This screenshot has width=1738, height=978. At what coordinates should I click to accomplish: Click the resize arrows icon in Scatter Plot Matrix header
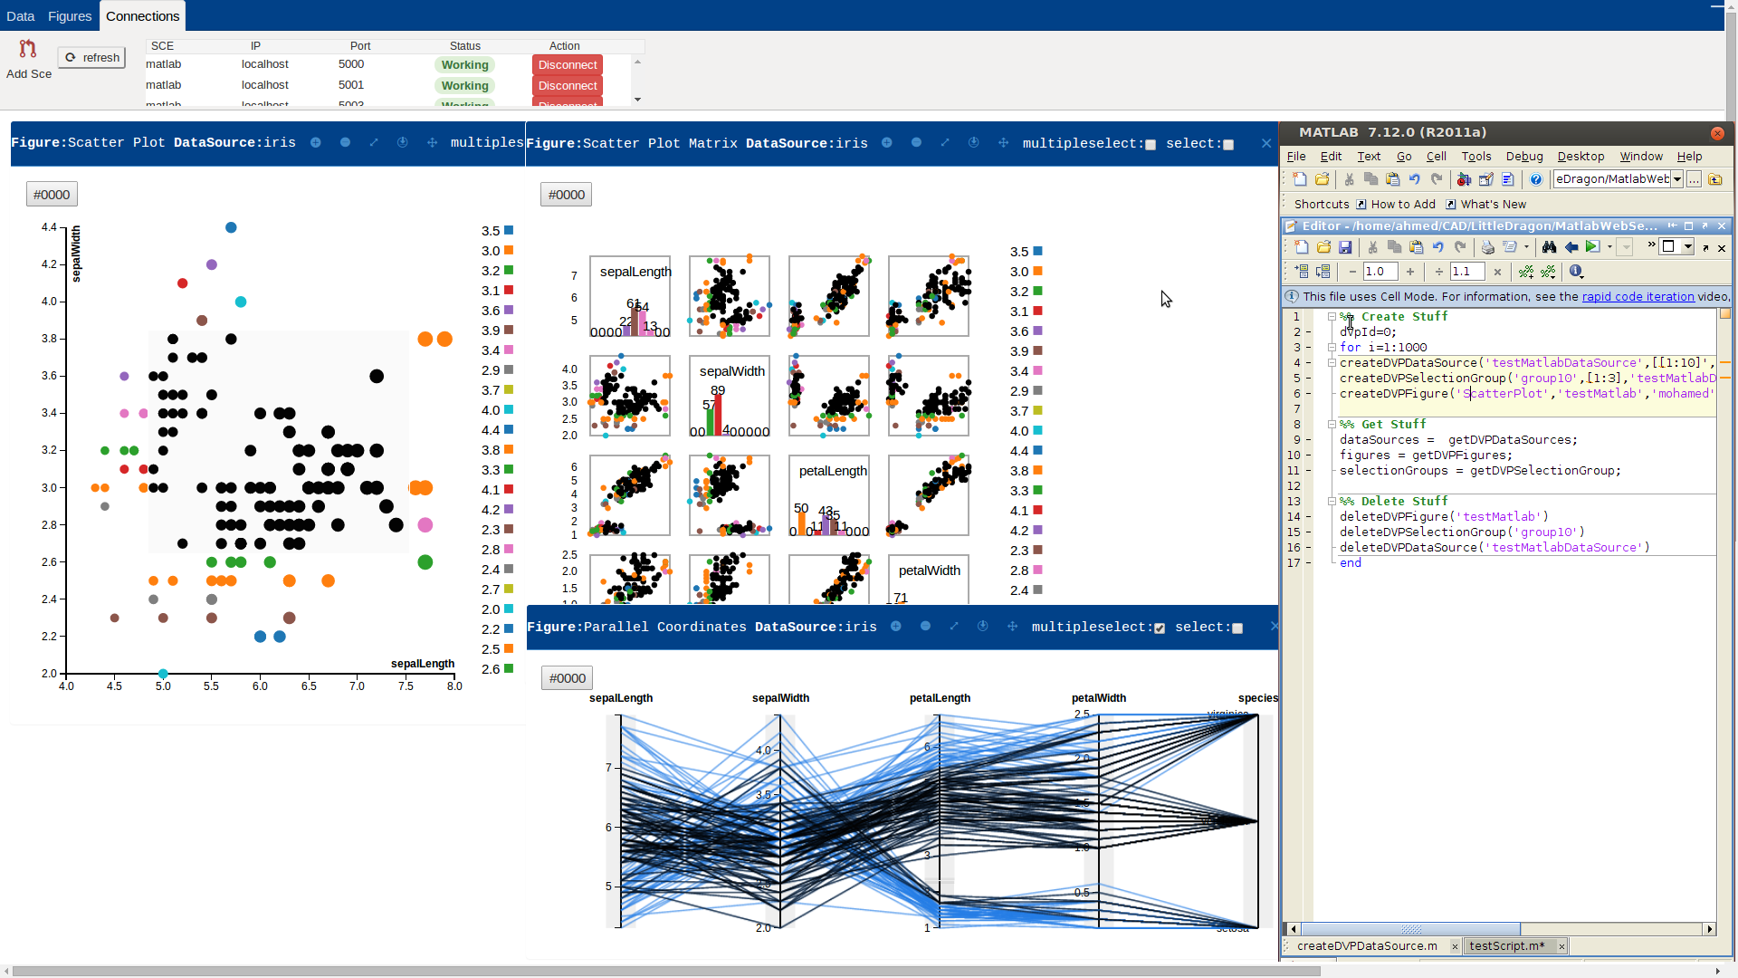click(945, 143)
